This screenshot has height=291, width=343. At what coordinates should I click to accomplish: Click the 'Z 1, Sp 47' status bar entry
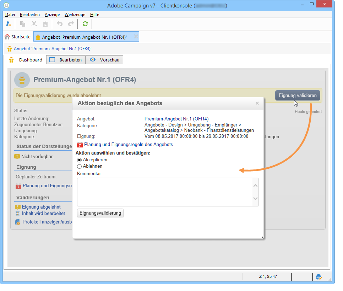point(268,276)
